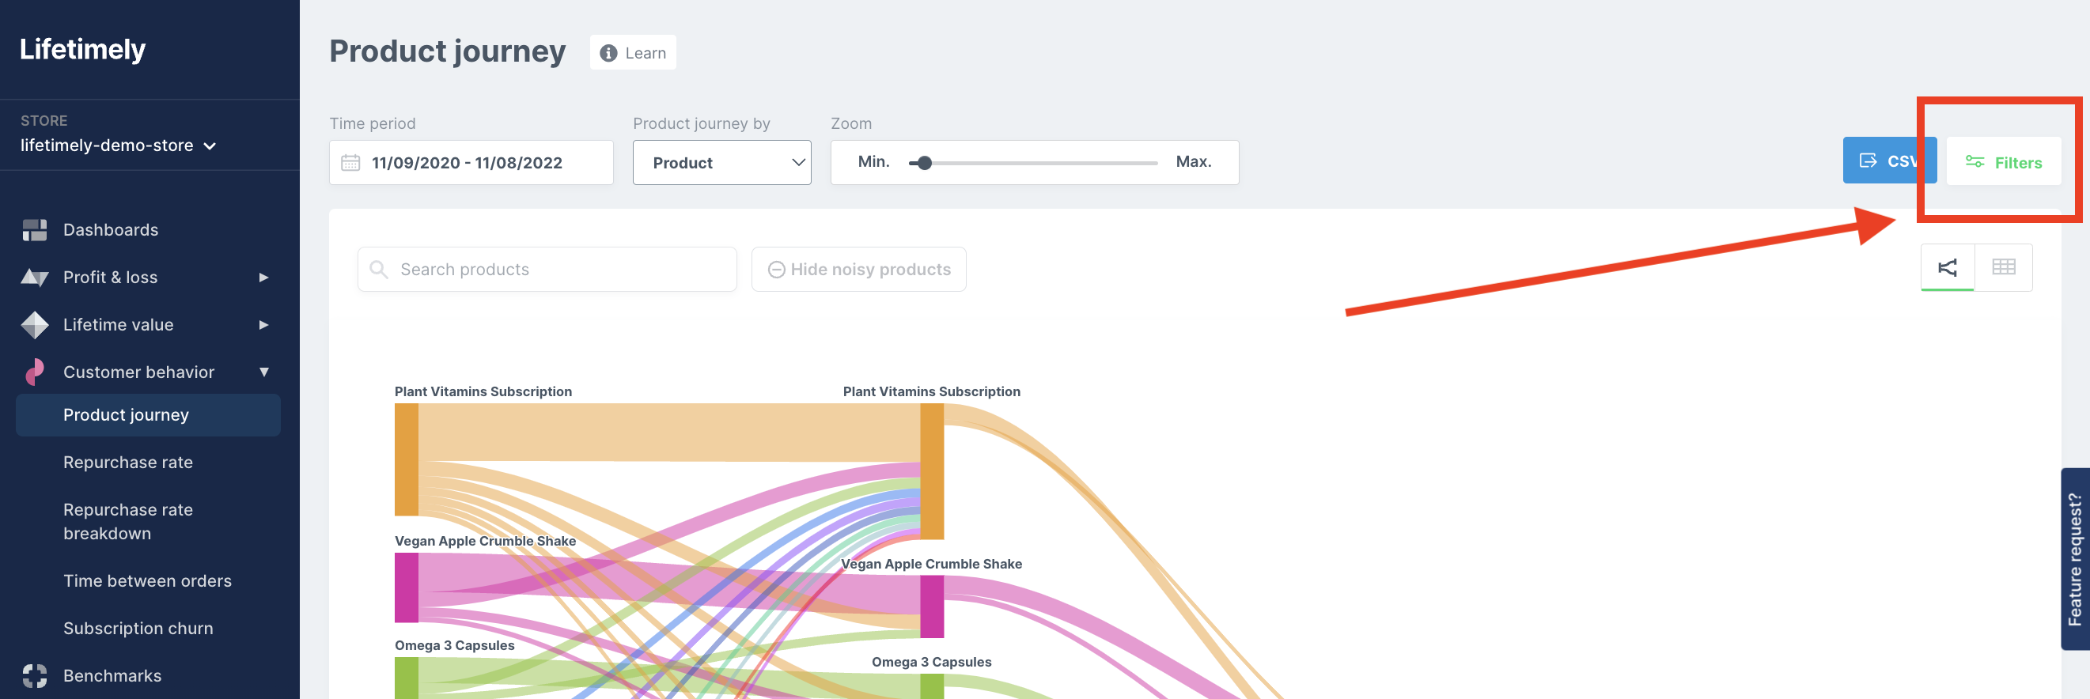This screenshot has height=699, width=2090.
Task: Click the Lifetime value diamond icon
Action: 34,325
